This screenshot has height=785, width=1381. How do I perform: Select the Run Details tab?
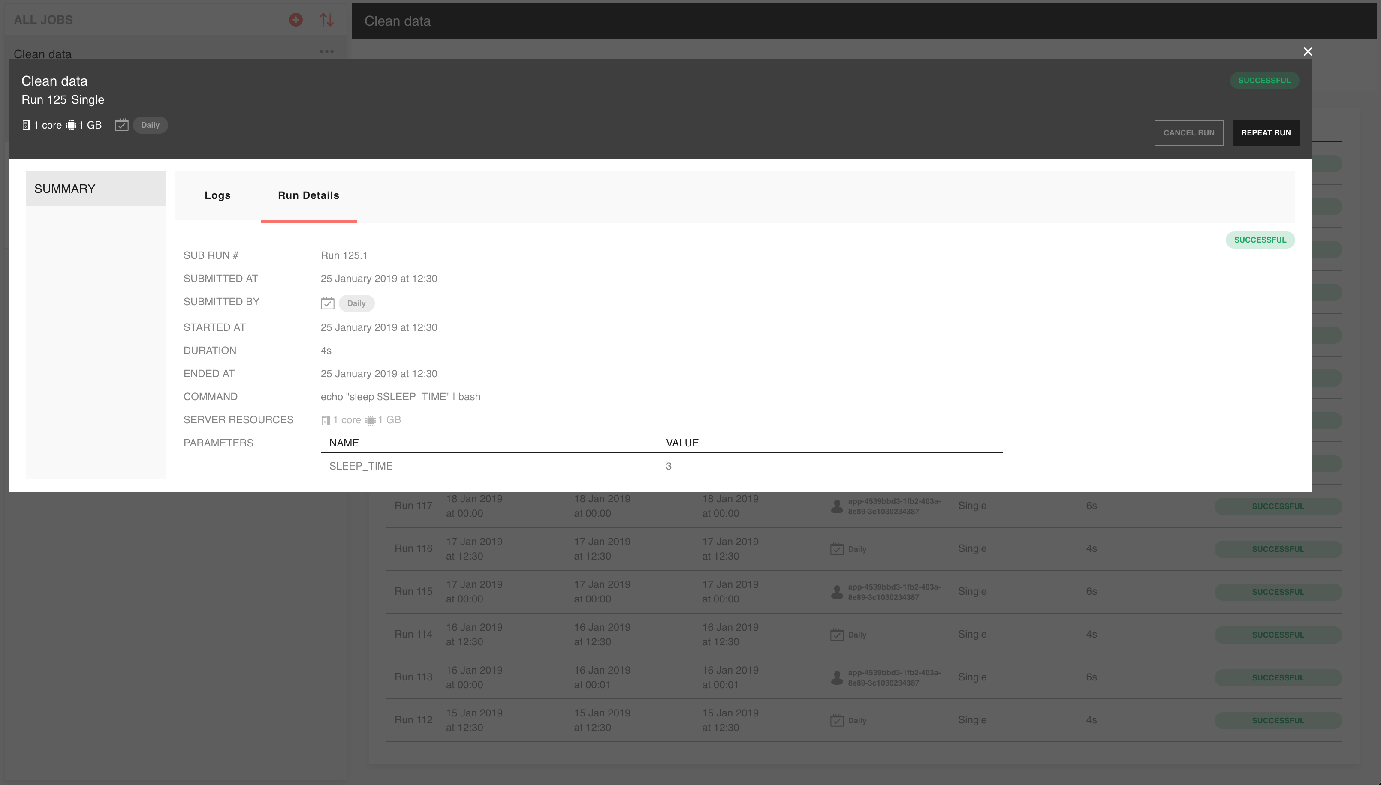pyautogui.click(x=308, y=195)
